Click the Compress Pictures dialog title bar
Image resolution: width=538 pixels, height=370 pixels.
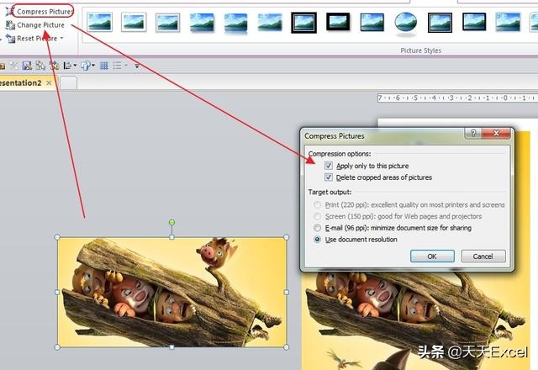(382, 136)
